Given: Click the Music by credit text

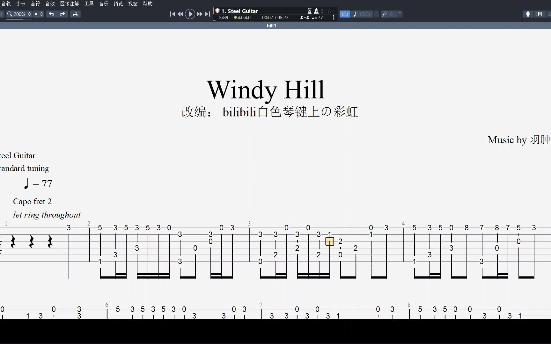Looking at the screenshot, I should 519,140.
